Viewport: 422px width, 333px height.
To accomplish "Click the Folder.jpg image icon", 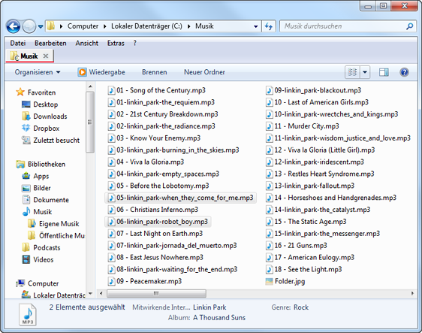I will (269, 281).
